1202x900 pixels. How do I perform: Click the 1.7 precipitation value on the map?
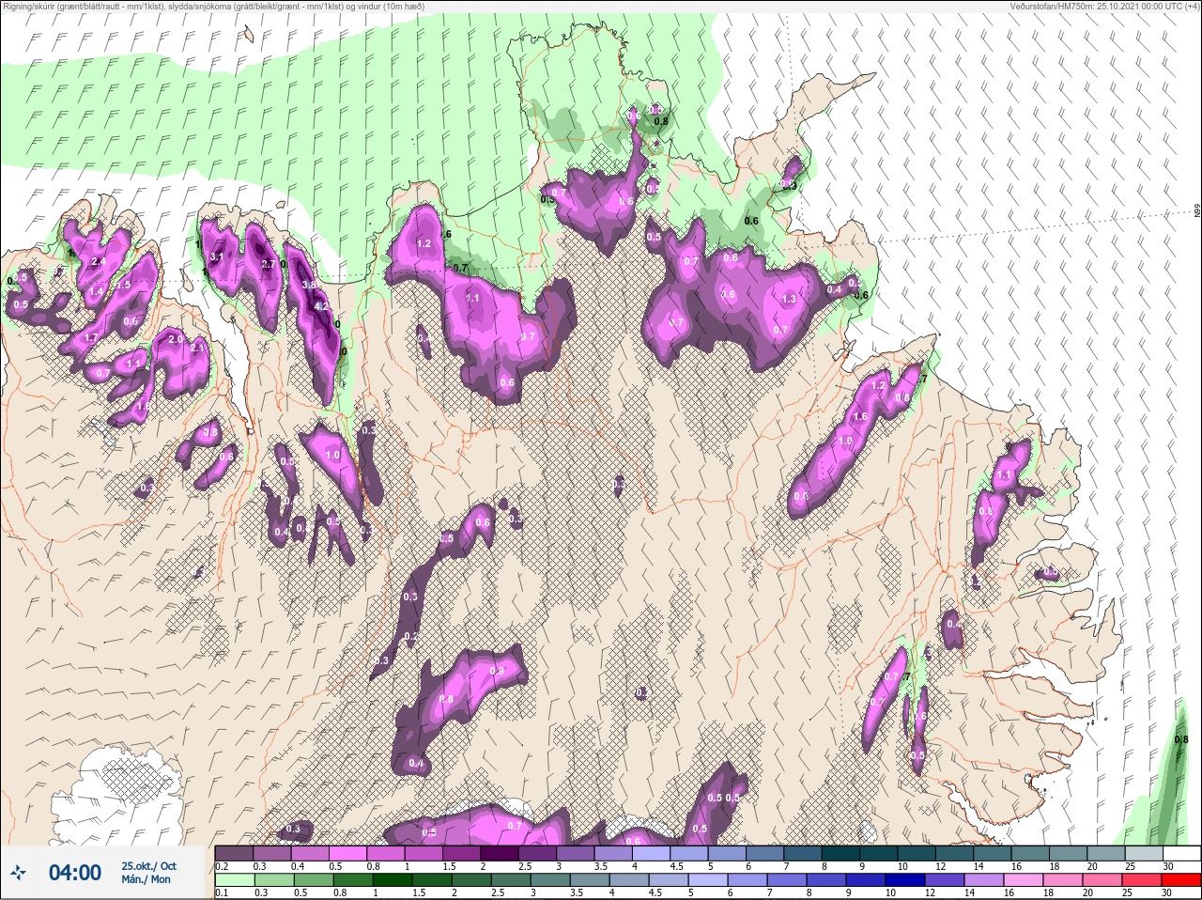pos(91,337)
